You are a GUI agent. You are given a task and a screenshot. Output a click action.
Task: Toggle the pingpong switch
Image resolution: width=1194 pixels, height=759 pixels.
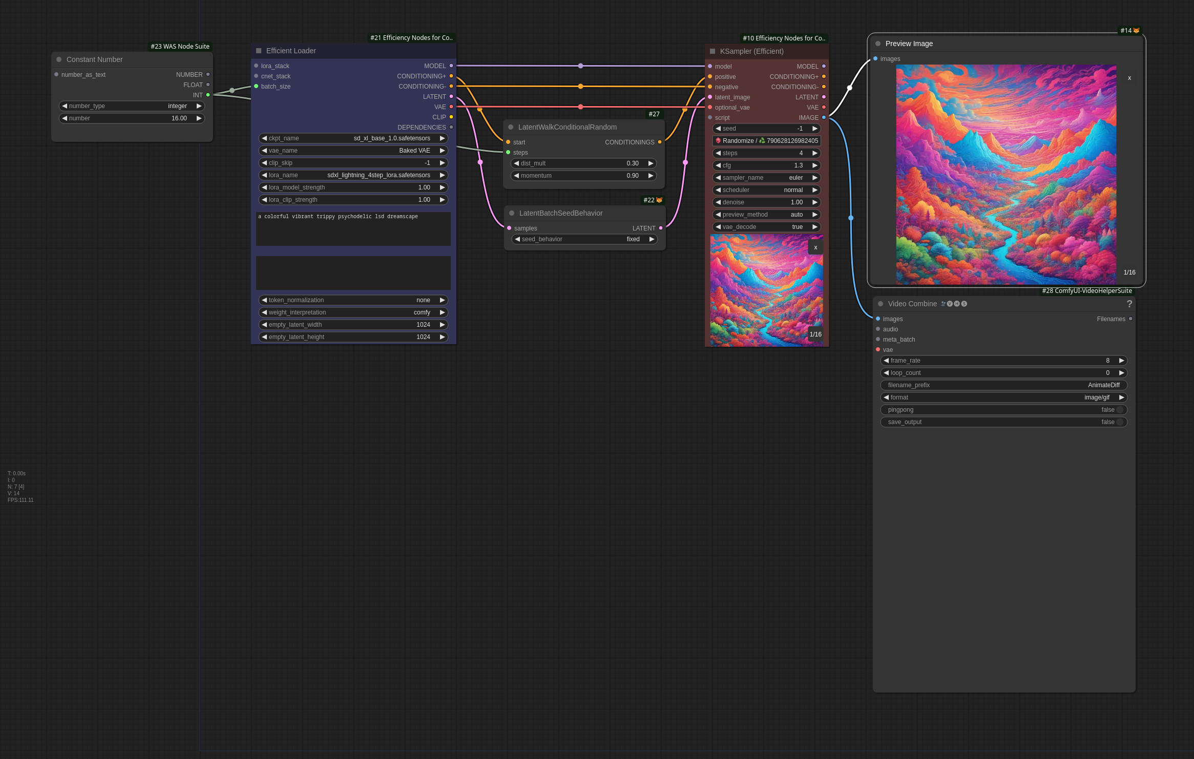[x=1119, y=410]
